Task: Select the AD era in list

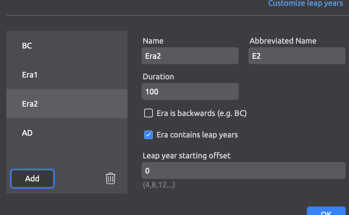Action: (67, 133)
